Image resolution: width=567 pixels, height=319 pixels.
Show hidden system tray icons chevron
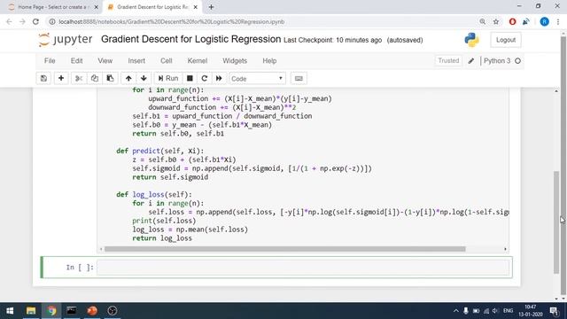click(456, 311)
